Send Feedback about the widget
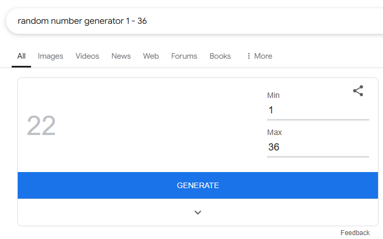The height and width of the screenshot is (239, 383). click(x=355, y=233)
